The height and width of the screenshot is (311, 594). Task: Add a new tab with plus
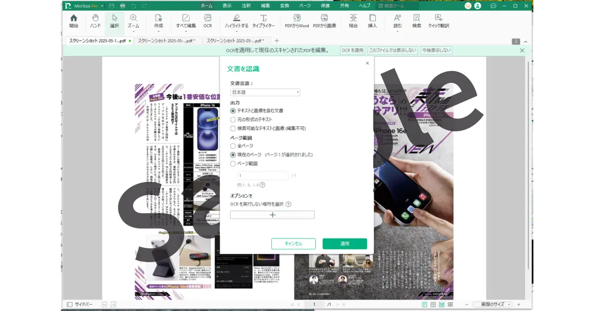277,41
